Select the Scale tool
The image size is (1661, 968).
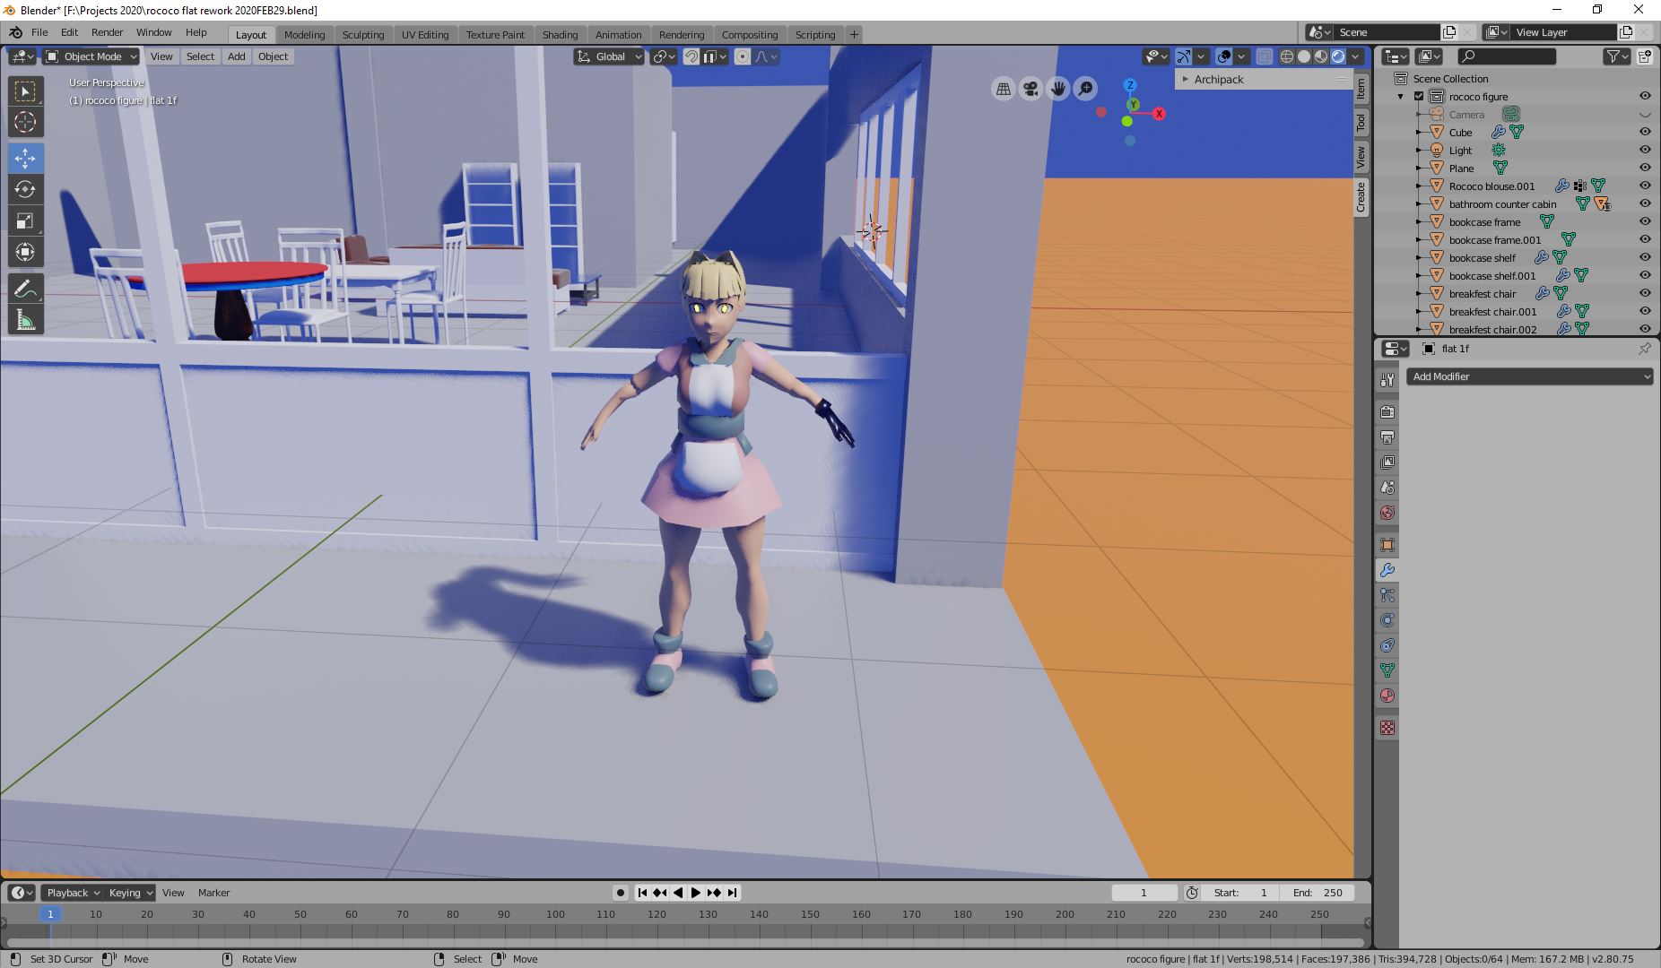[25, 220]
